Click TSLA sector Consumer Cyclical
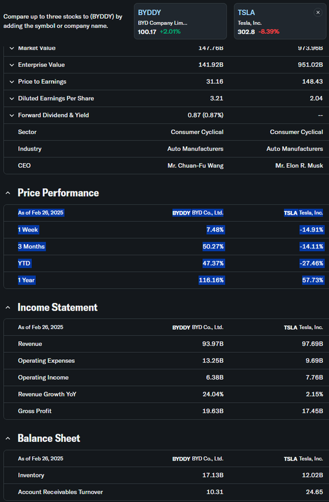329x502 pixels. pos(296,132)
